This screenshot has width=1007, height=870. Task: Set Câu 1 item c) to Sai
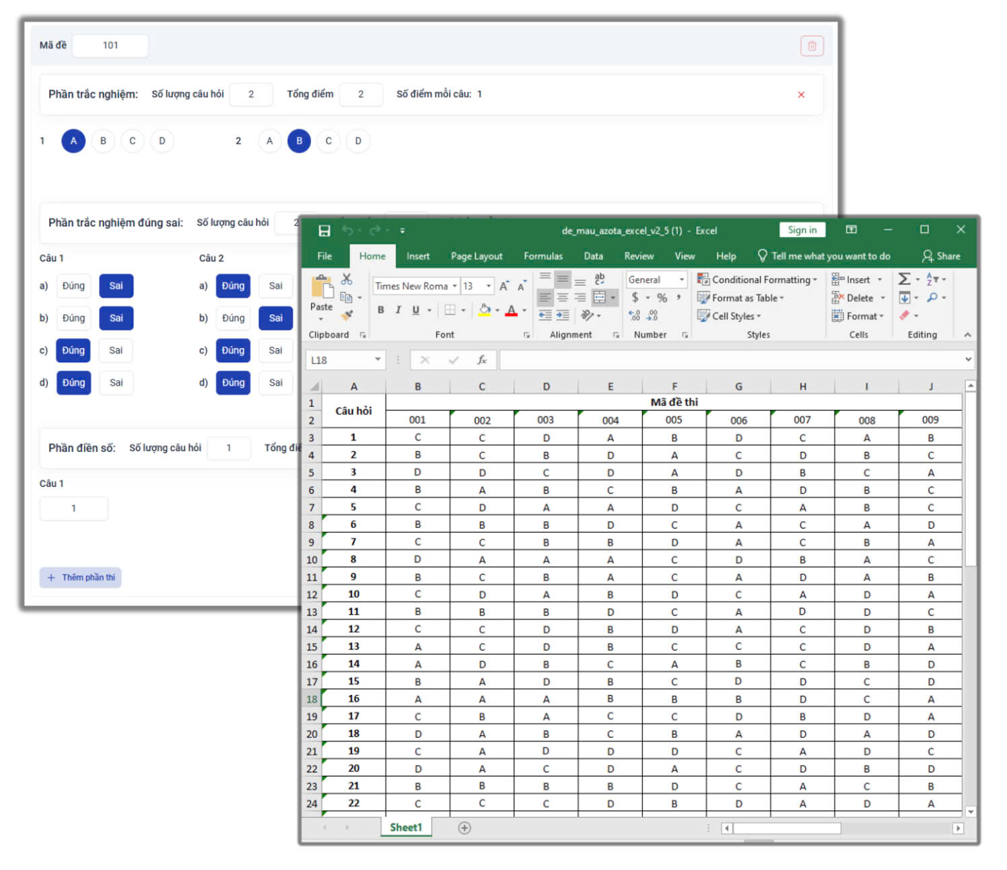coord(116,350)
